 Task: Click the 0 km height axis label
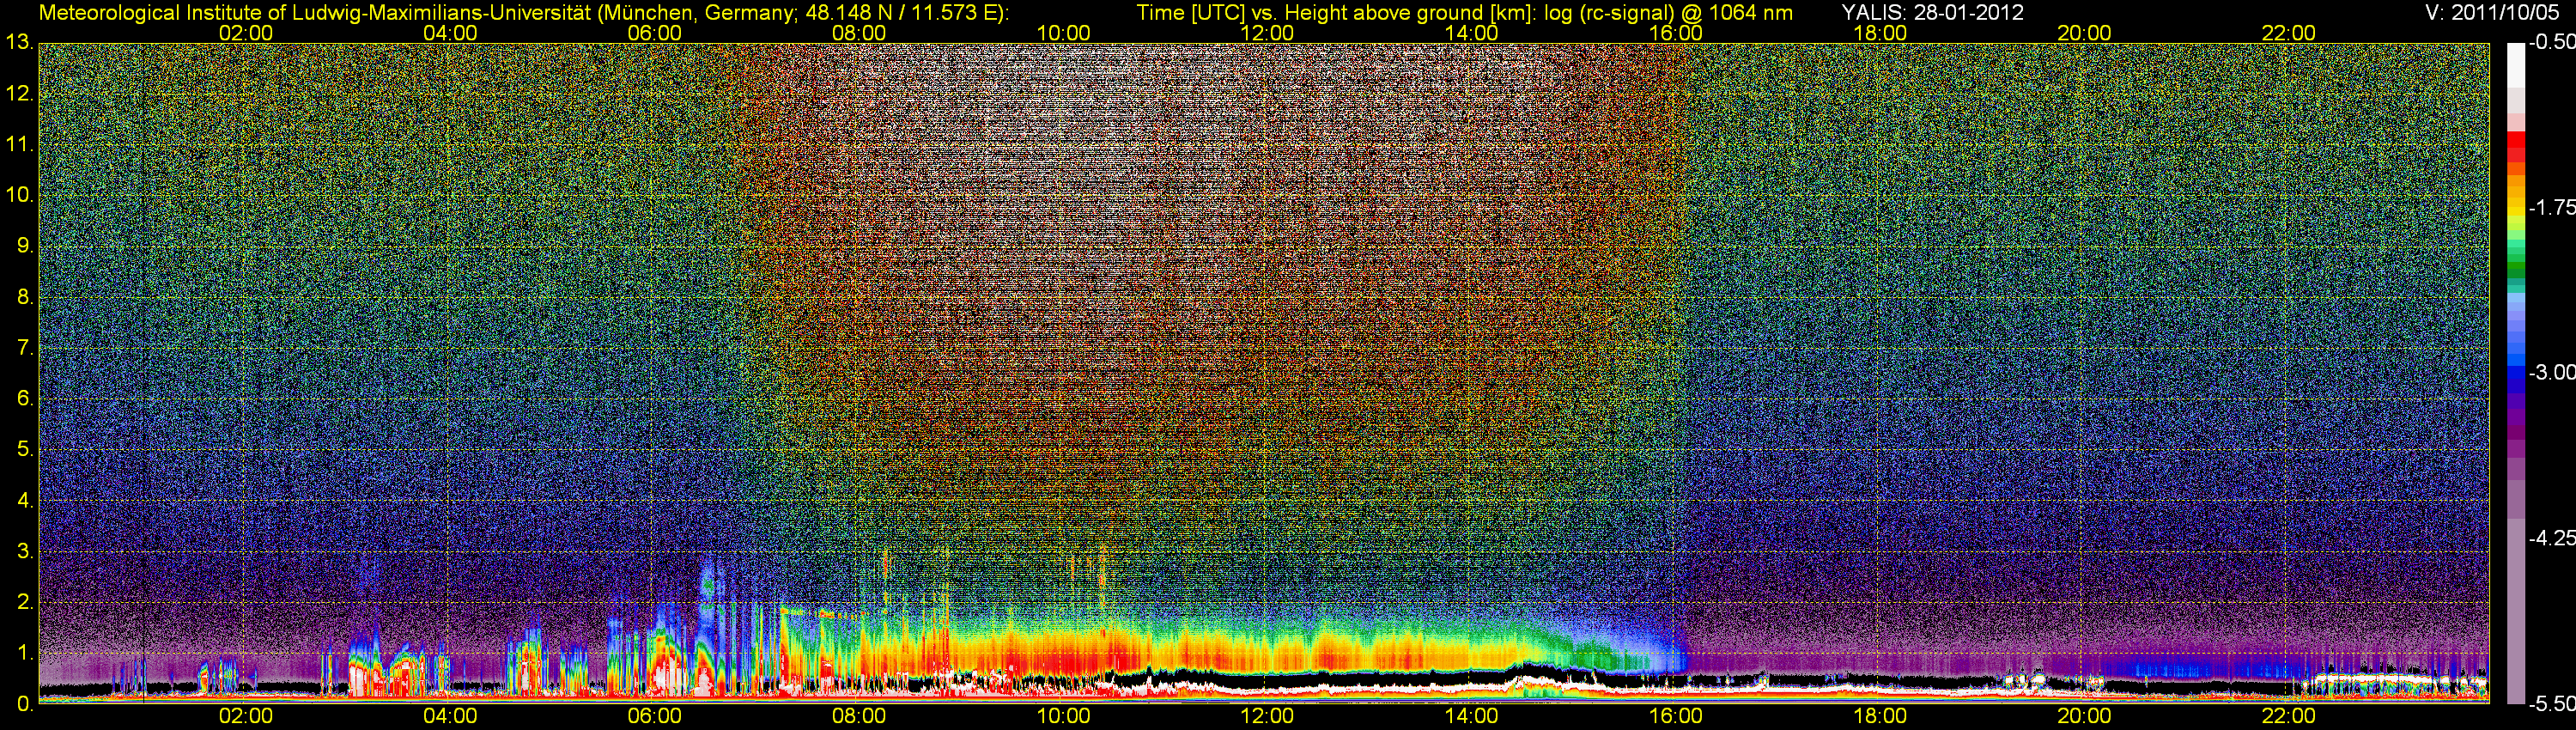click(24, 704)
